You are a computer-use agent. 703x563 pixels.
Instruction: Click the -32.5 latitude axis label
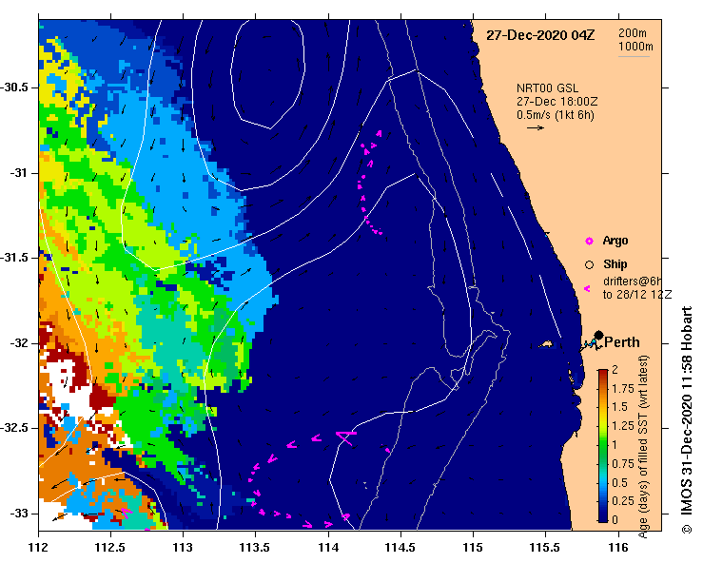[15, 428]
